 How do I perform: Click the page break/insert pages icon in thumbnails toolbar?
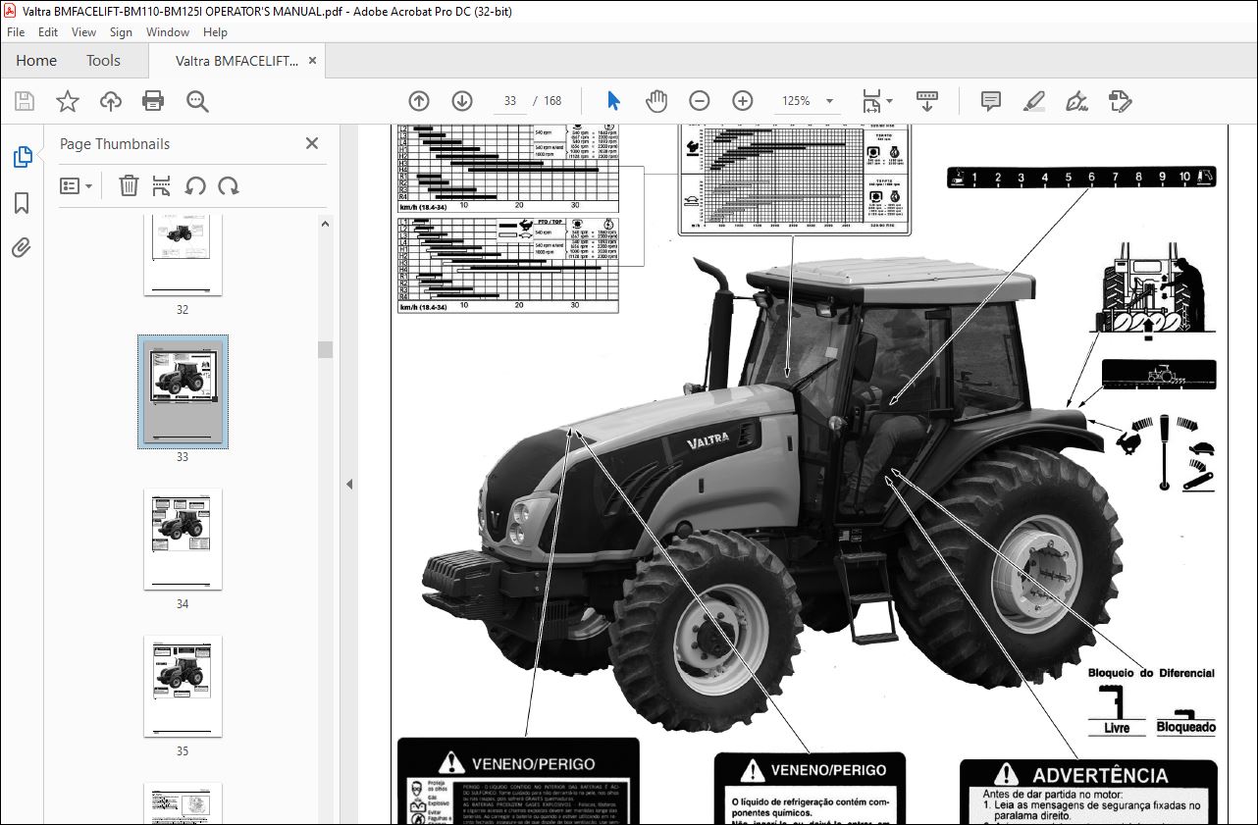pos(162,185)
